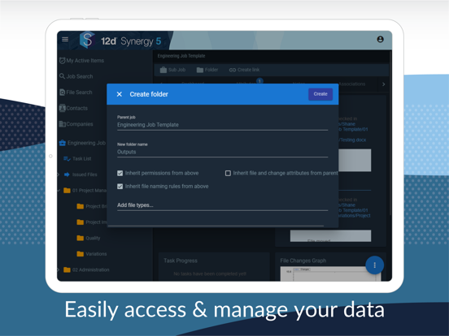Screen dimensions: 449x336
Task: Collapse 01 Project Management folder
Action: pyautogui.click(x=59, y=190)
